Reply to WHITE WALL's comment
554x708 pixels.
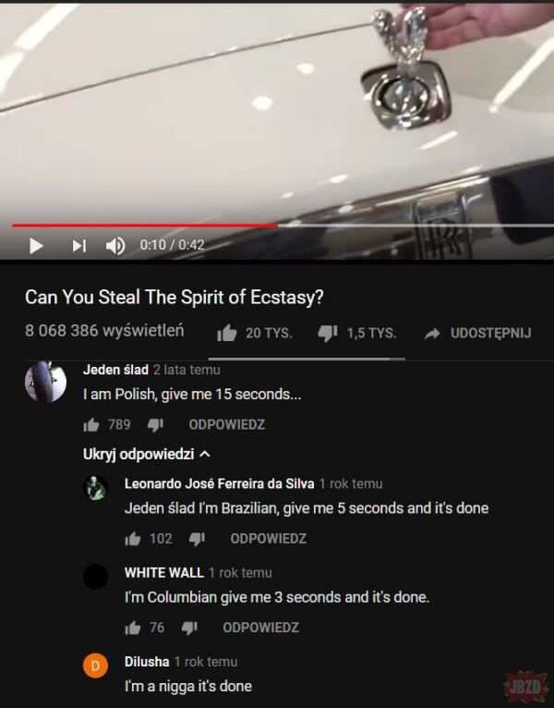pos(260,628)
